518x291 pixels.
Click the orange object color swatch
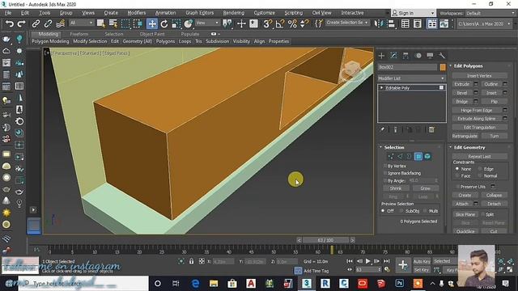443,67
